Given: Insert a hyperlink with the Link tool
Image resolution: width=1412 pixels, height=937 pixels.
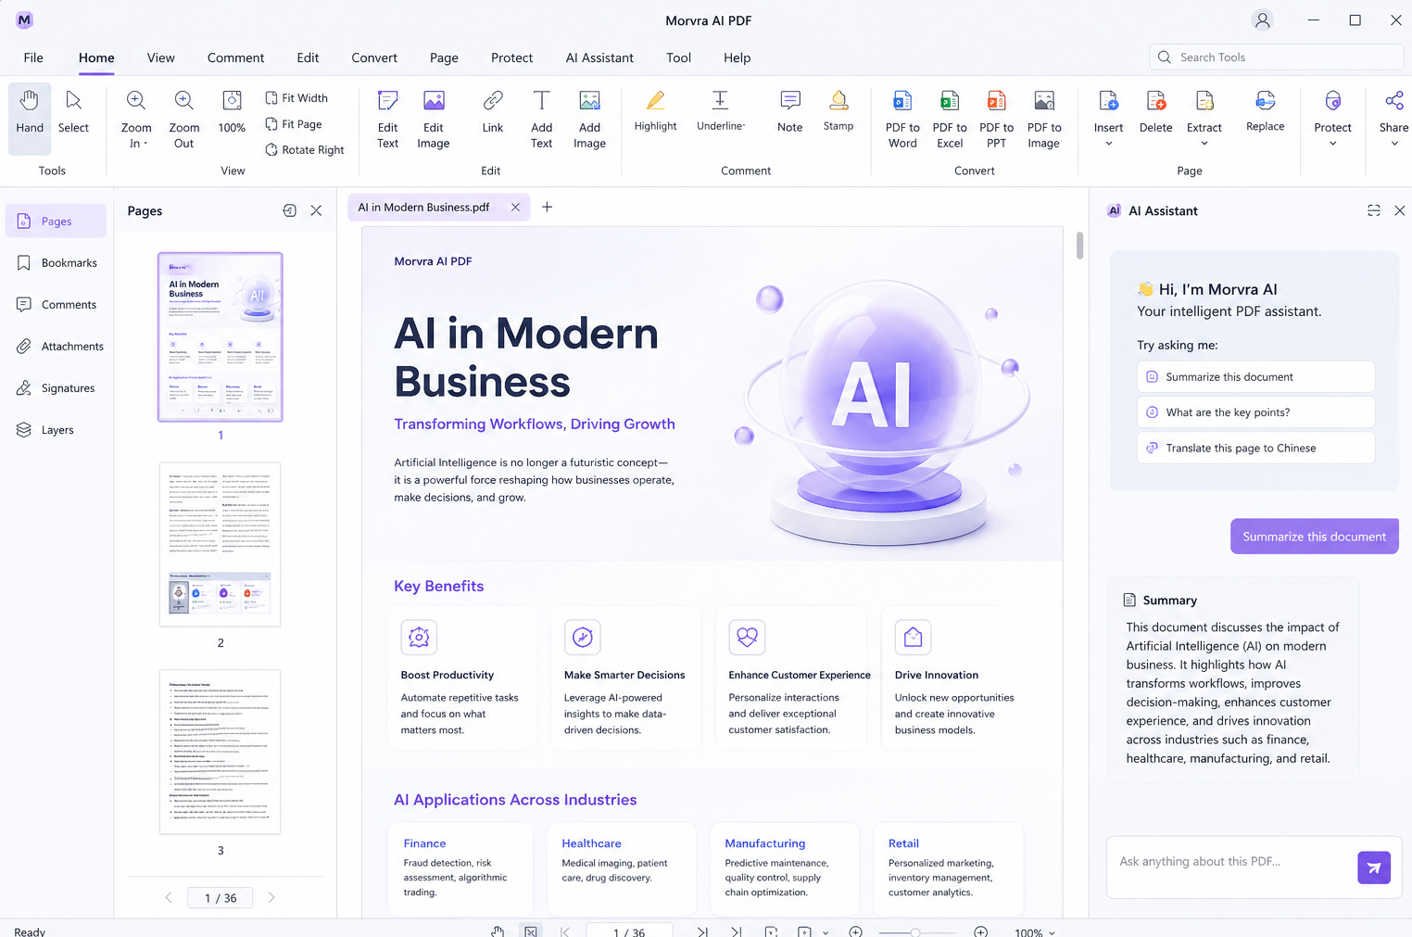Looking at the screenshot, I should tap(492, 111).
